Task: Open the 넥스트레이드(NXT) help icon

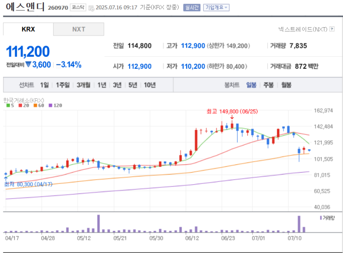Action: (332, 29)
